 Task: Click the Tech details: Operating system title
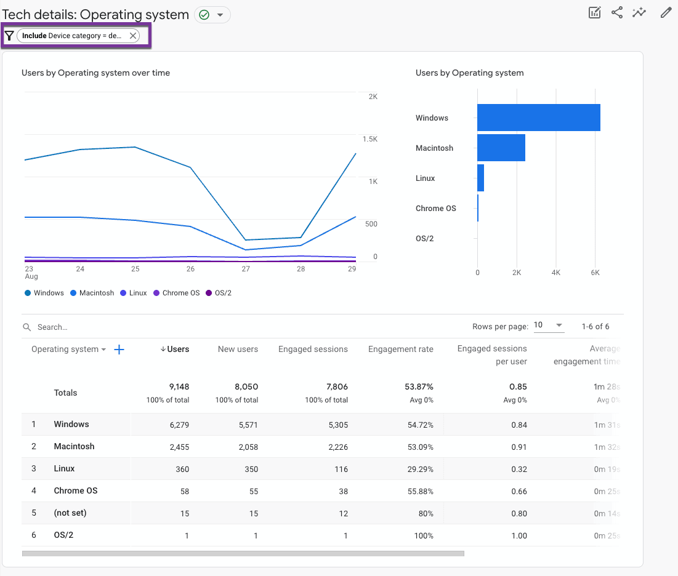point(95,15)
